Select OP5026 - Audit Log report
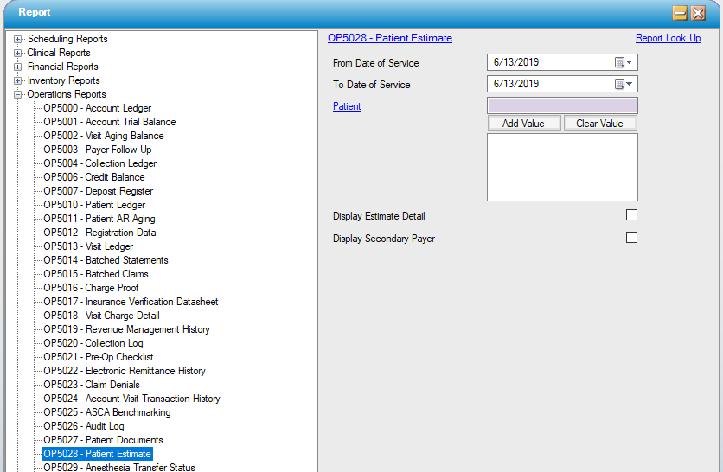Viewport: 723px width, 472px height. pyautogui.click(x=83, y=426)
